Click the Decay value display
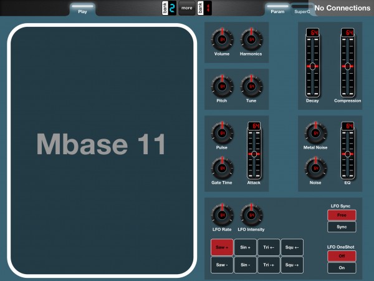The image size is (374, 281). pos(312,32)
